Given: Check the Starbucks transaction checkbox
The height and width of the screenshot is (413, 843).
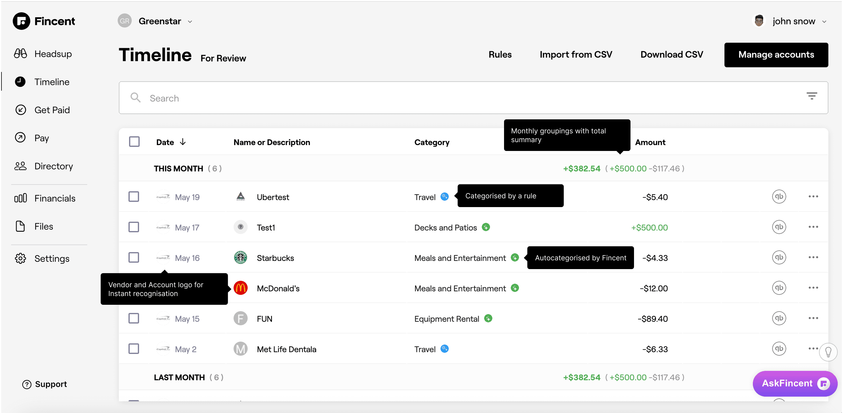Looking at the screenshot, I should (133, 257).
